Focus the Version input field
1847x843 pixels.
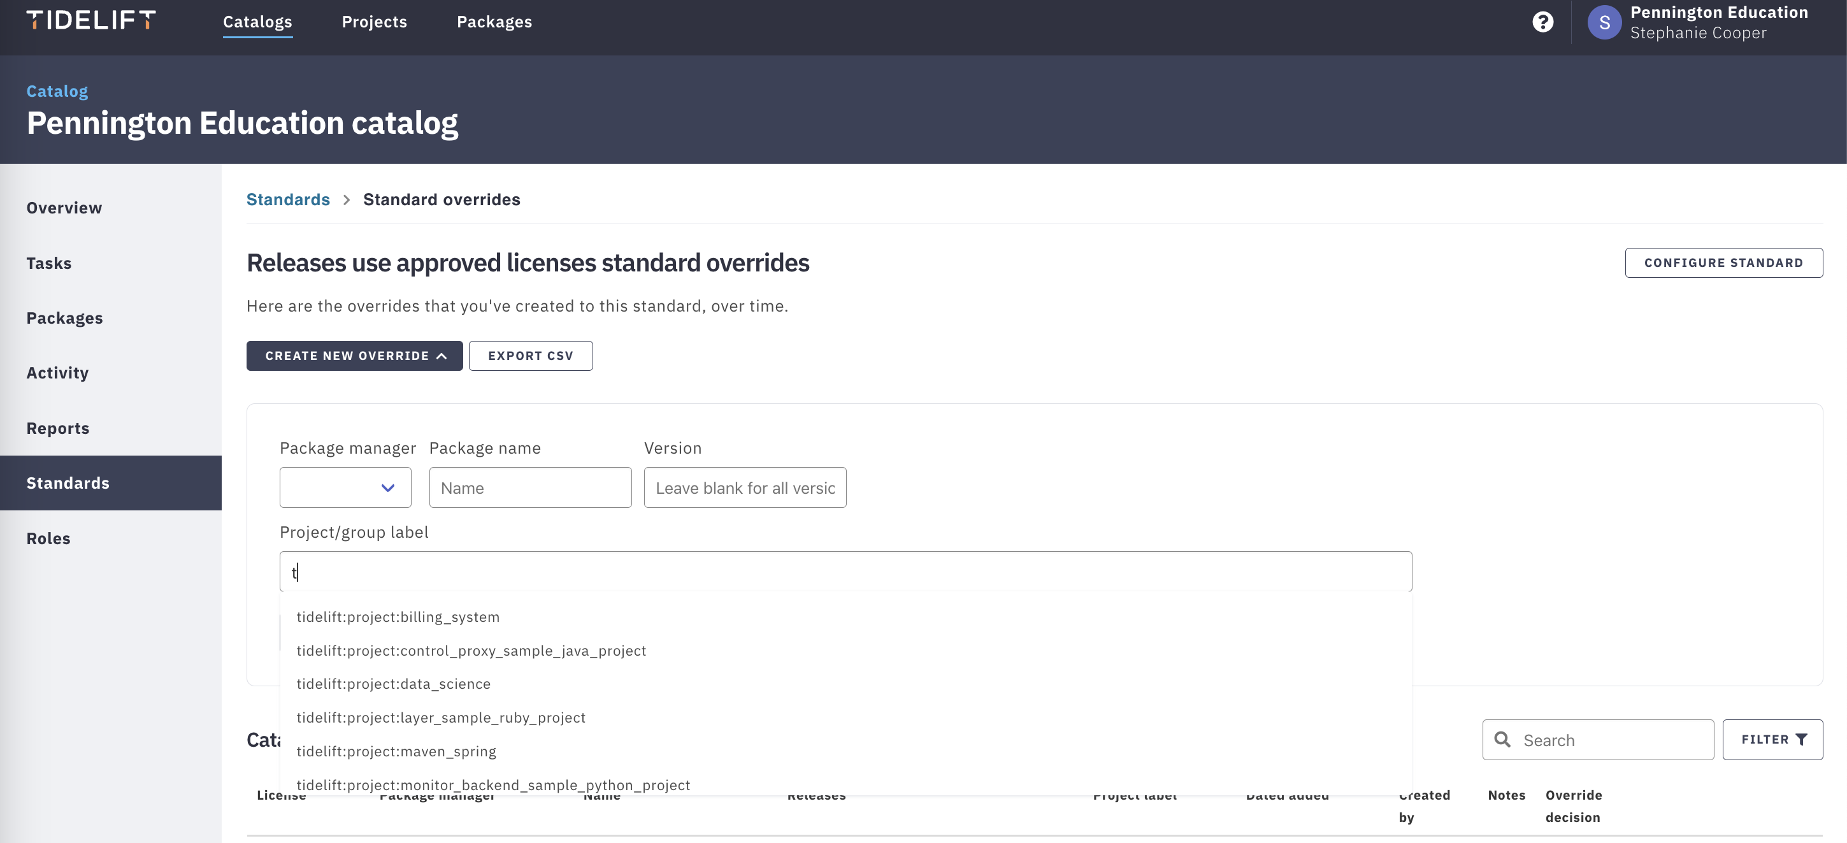(x=745, y=487)
